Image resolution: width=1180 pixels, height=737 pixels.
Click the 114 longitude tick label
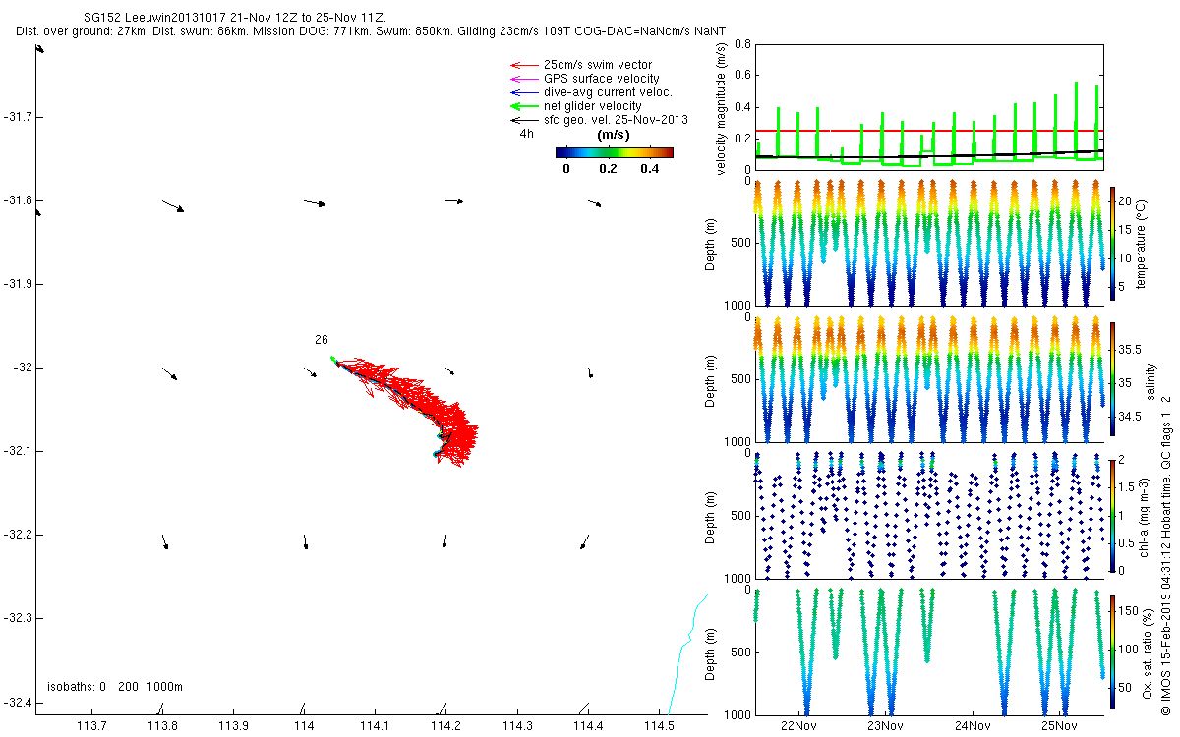[304, 726]
